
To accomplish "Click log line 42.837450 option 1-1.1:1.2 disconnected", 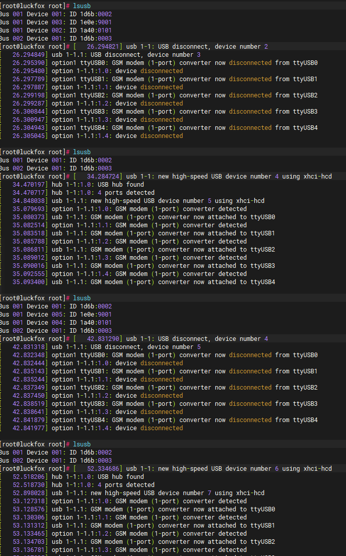I will (x=92, y=396).
